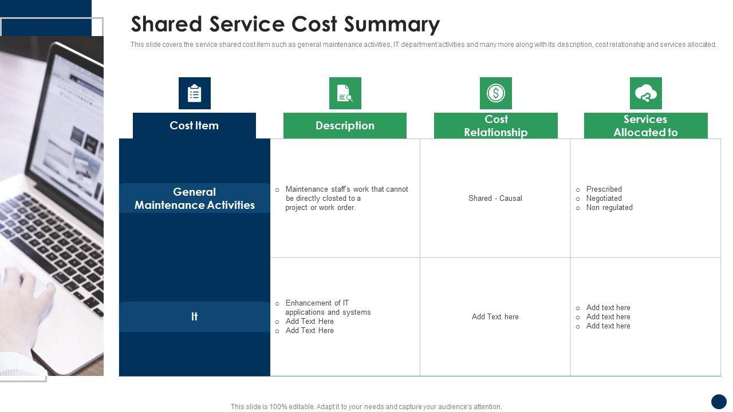
Task: Select the Cost Item header
Action: point(194,125)
